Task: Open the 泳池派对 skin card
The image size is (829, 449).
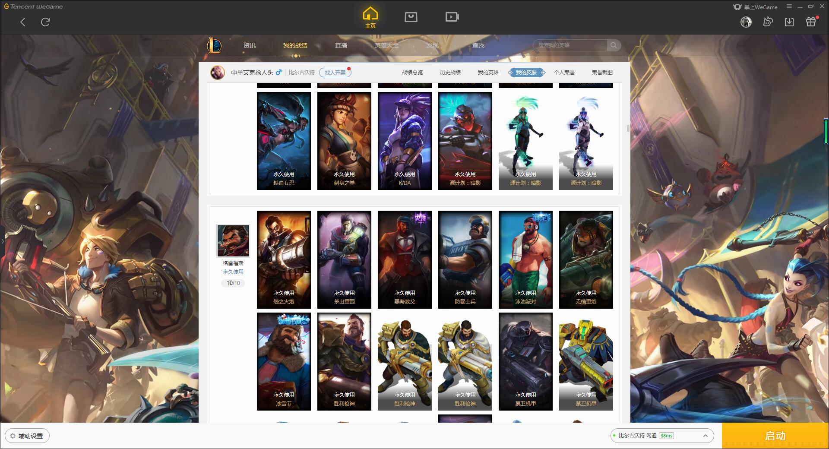Action: coord(525,259)
